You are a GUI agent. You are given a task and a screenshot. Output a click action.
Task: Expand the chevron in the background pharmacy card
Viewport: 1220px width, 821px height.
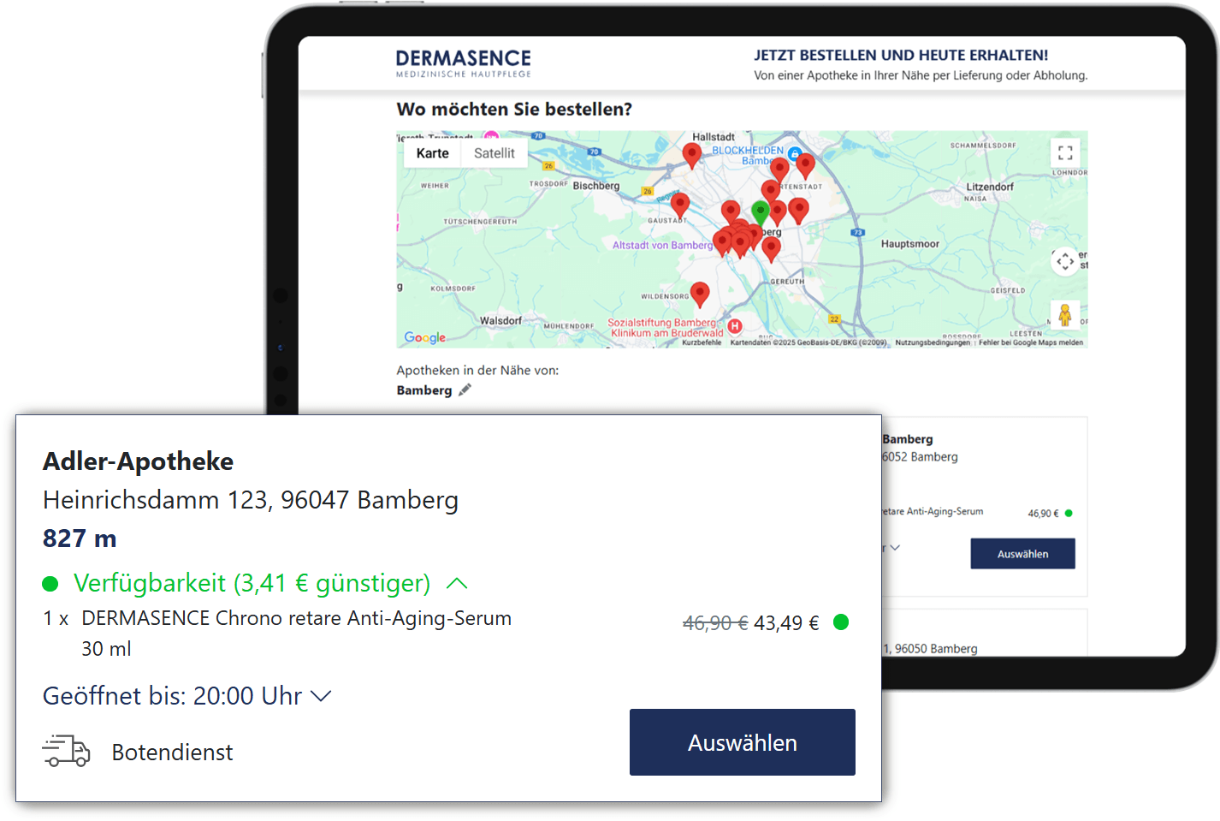tap(895, 548)
